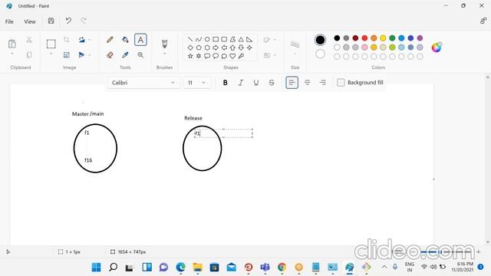Screen dimensions: 491x276
Task: Select the Color picker eyedropper tool
Action: coord(125,55)
